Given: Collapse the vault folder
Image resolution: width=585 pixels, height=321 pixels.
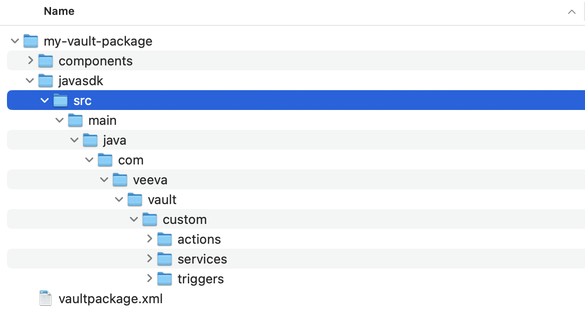Looking at the screenshot, I should click(119, 199).
